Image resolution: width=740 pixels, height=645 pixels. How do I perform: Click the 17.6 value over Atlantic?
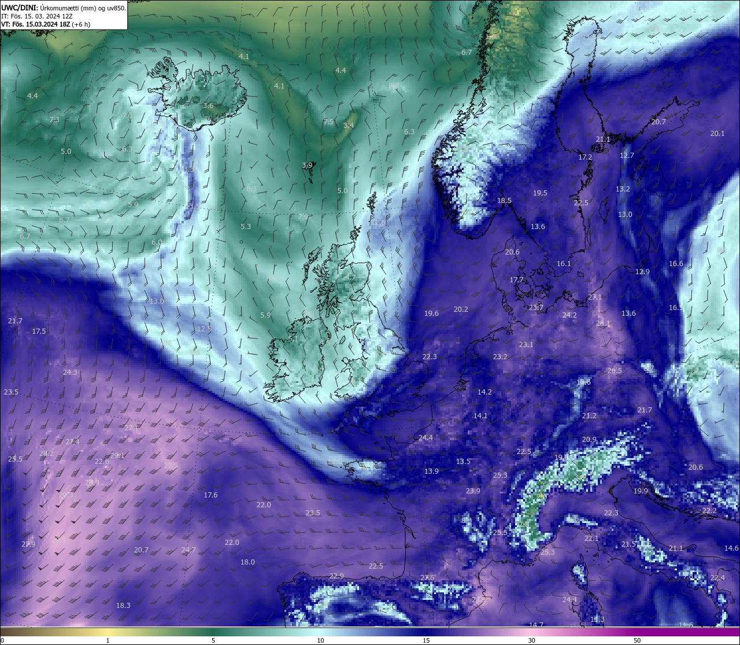210,495
